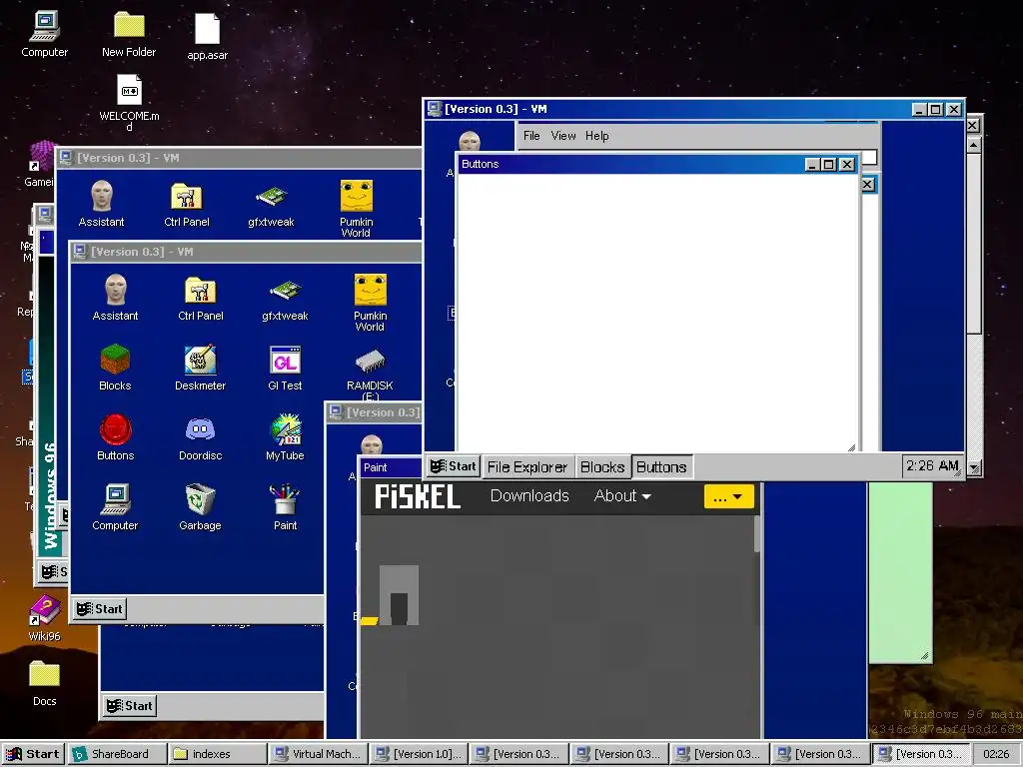Viewport: 1023px width, 767px height.
Task: Click the Paint window title bar
Action: 391,467
